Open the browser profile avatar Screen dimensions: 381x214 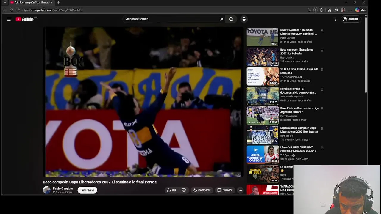pyautogui.click(x=343, y=10)
